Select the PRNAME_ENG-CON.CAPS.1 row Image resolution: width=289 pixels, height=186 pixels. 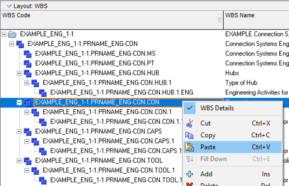click(x=108, y=141)
